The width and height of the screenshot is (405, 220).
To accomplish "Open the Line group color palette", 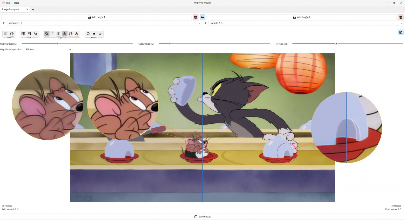I will (x=12, y=34).
